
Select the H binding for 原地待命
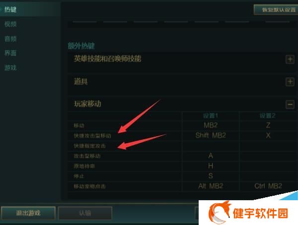point(211,166)
